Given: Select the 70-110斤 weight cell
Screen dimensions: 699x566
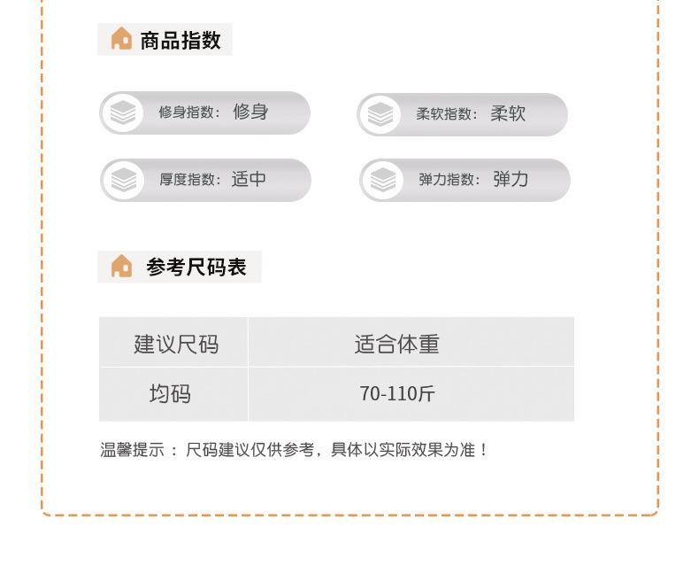Looking at the screenshot, I should [411, 394].
